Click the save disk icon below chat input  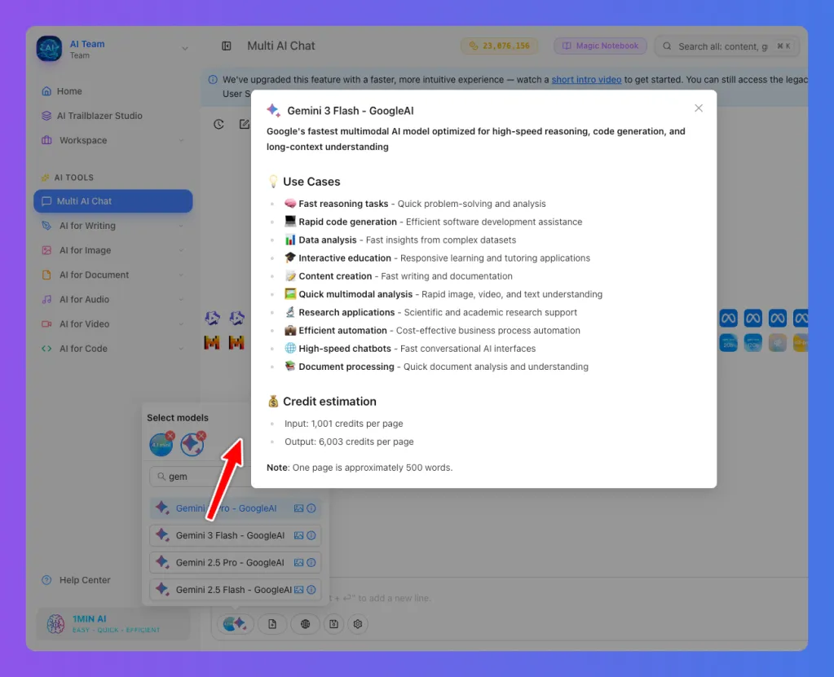pos(333,624)
